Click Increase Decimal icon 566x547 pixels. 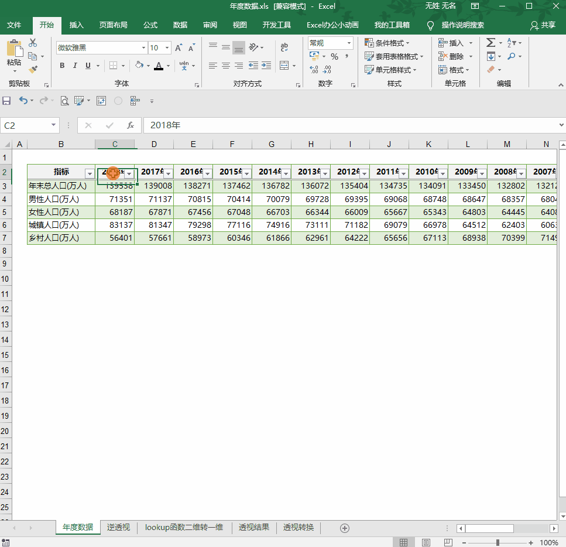coord(314,69)
